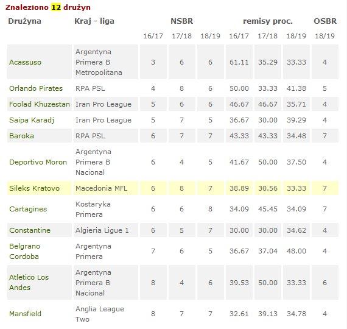Open the Constantine team link

coord(30,230)
